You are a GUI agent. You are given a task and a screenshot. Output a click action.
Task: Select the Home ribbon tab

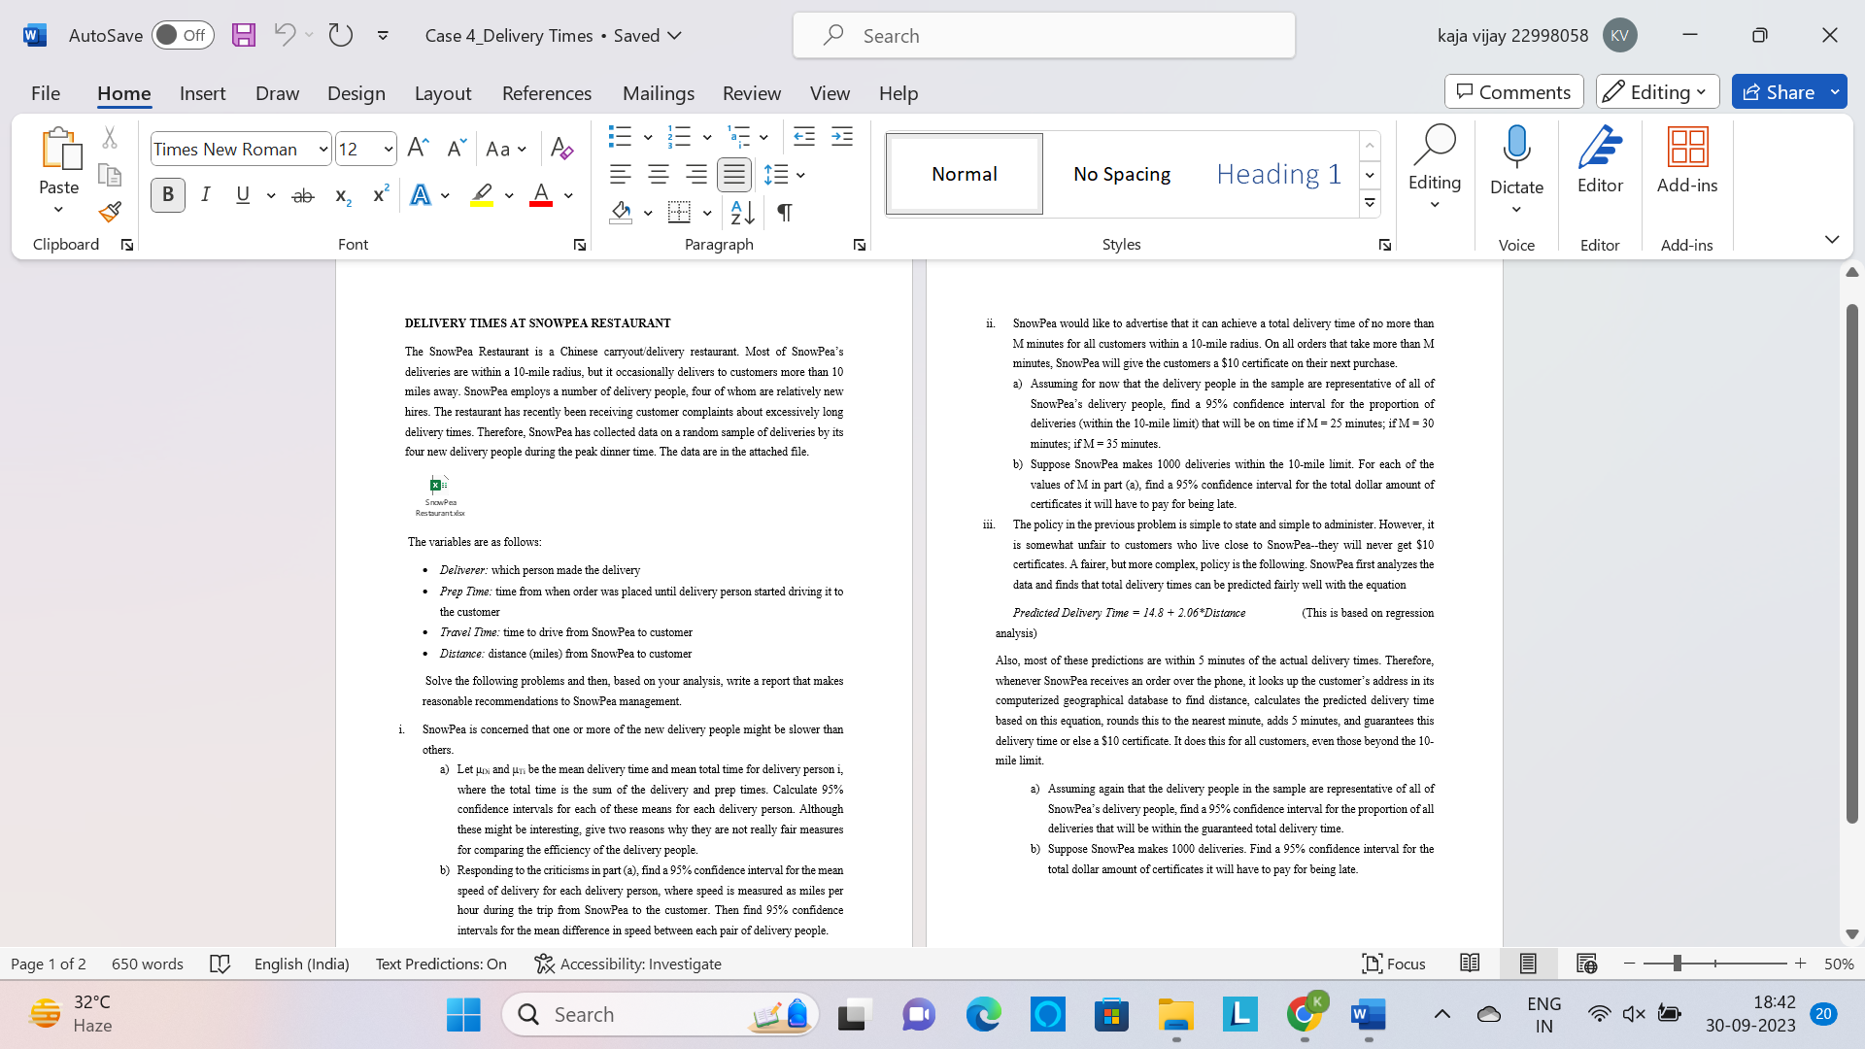123,92
